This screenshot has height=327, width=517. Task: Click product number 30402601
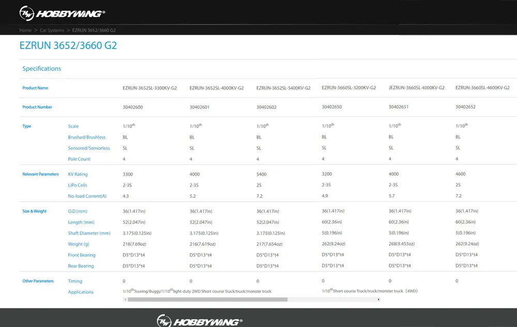pos(200,107)
